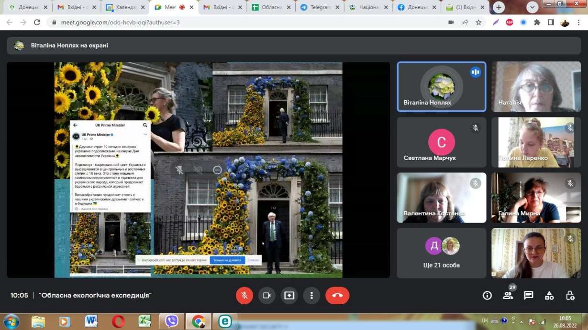Launch Microsoft Word from the taskbar

pos(91,322)
